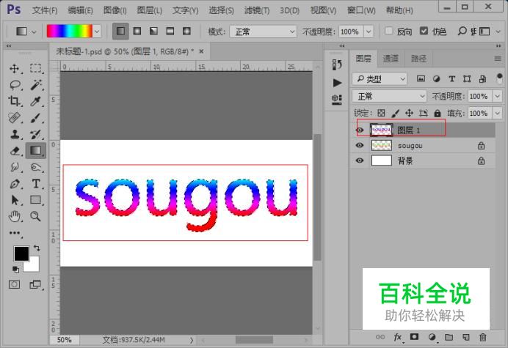Toggle lock position

(x=409, y=113)
